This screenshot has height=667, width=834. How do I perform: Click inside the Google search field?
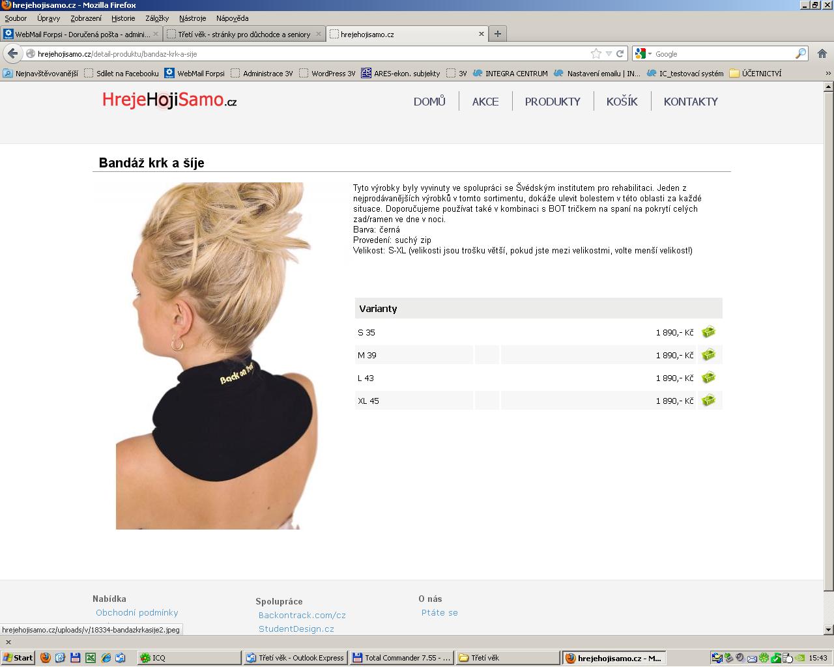click(723, 53)
